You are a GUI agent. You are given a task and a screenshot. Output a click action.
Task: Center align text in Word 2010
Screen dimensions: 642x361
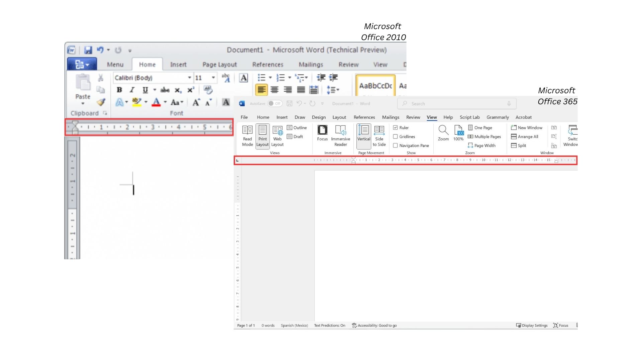(x=275, y=90)
